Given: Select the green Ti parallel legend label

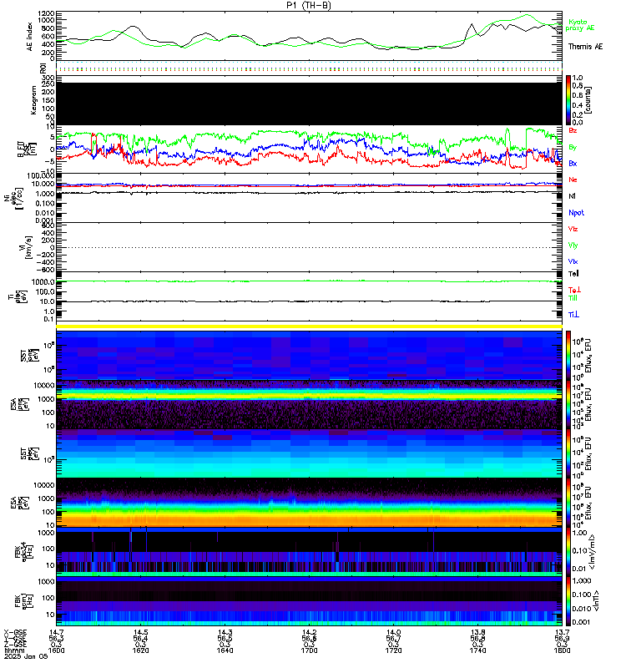Looking at the screenshot, I should 573,298.
